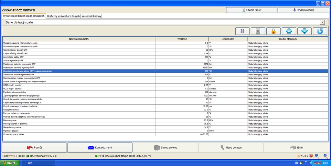The image size is (331, 166).
Task: Select row 'Pozycja pedału przyspieszenia'
Action: (165, 113)
